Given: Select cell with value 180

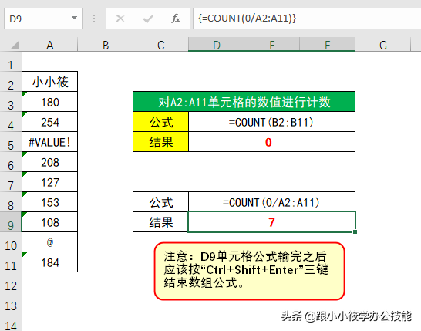Looking at the screenshot, I should 50,102.
